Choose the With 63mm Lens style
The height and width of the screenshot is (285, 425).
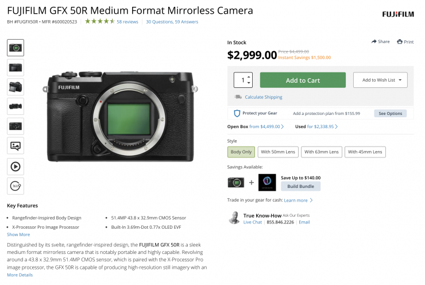pyautogui.click(x=321, y=152)
